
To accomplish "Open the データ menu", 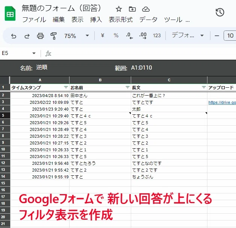I will click(148, 20).
